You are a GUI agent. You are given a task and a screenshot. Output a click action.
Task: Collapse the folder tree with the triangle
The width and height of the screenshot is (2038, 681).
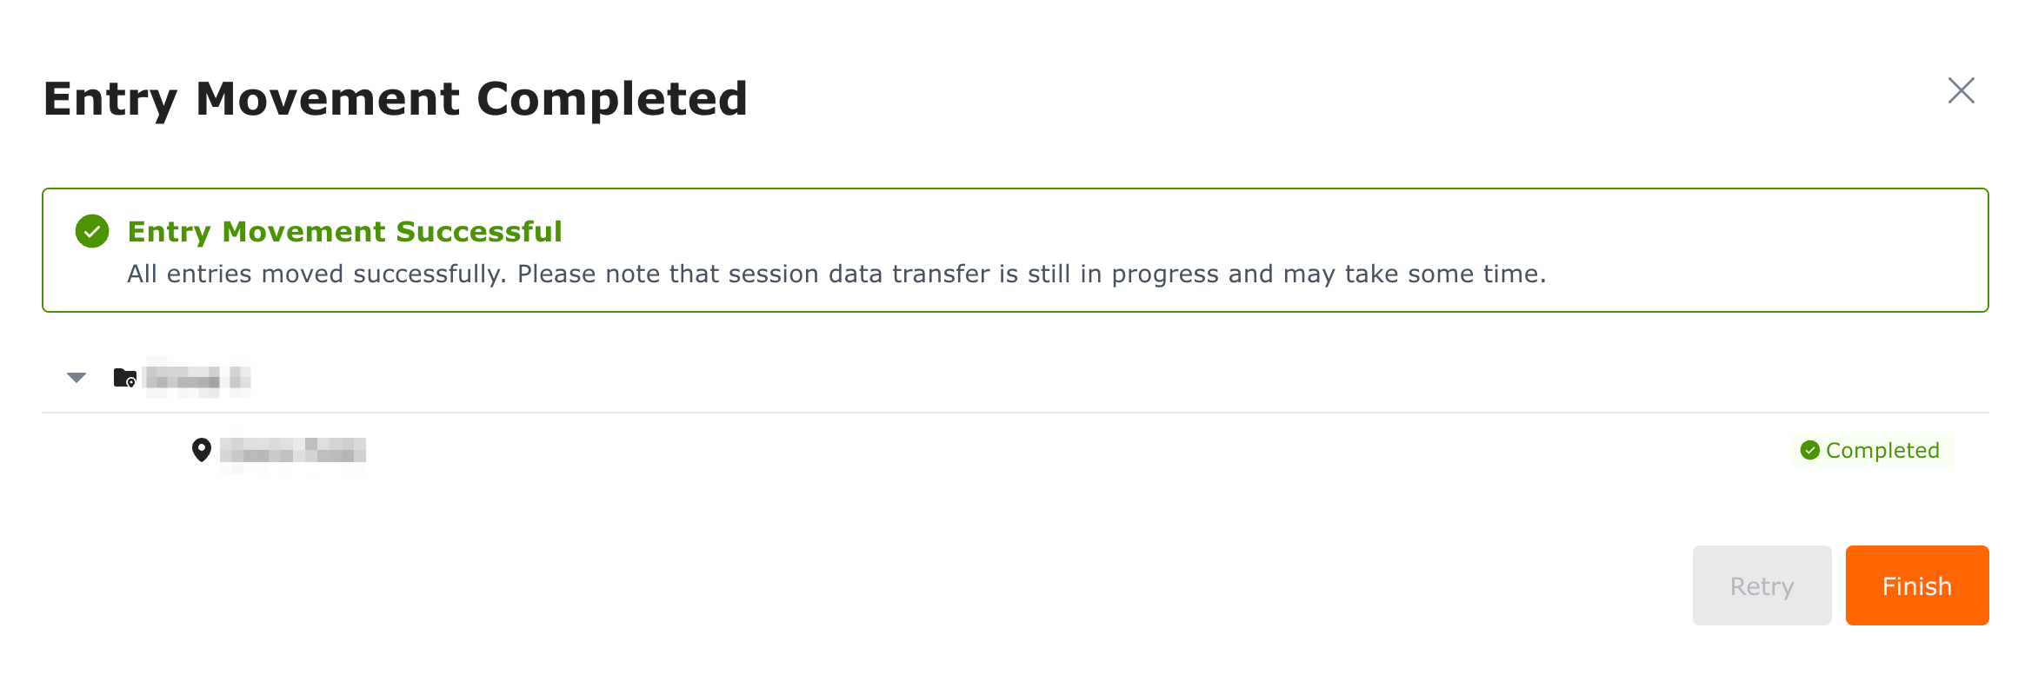(x=77, y=378)
